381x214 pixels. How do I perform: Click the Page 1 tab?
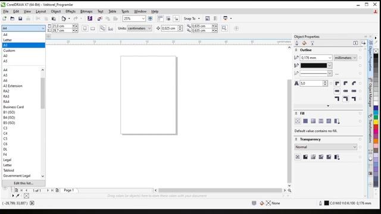[x=69, y=190]
